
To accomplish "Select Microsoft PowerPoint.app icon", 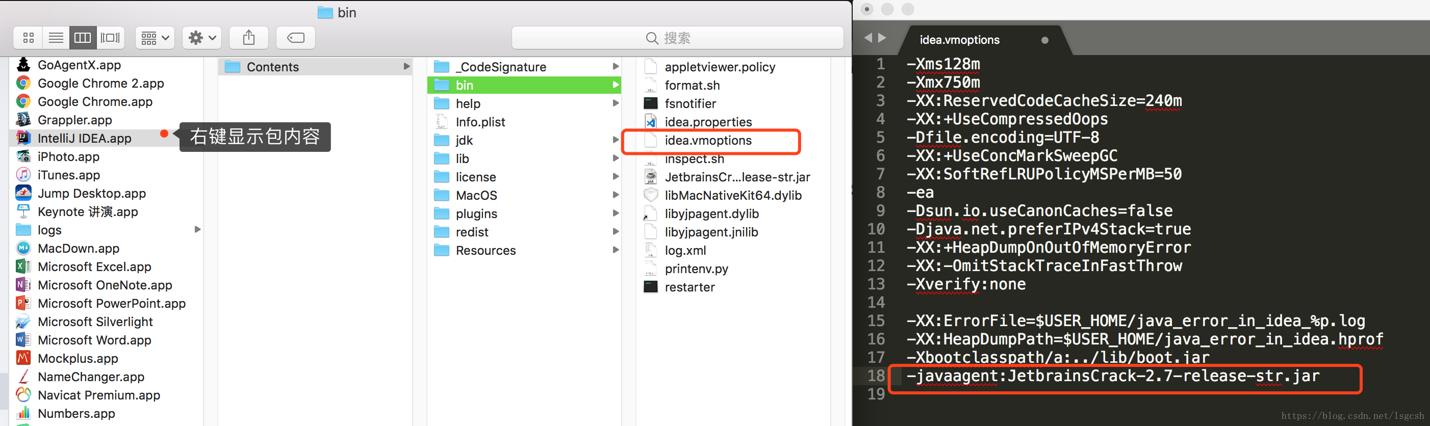I will point(23,303).
